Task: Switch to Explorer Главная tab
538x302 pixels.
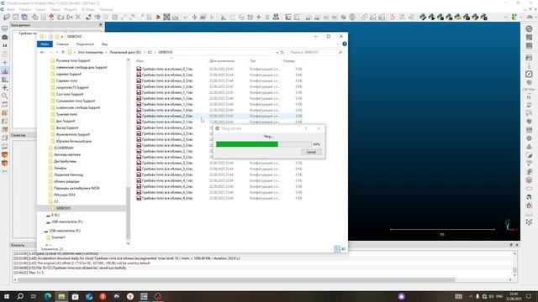Action: (x=62, y=44)
